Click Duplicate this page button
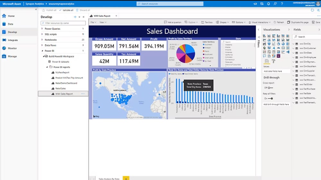321x180 pixels. tap(298, 22)
